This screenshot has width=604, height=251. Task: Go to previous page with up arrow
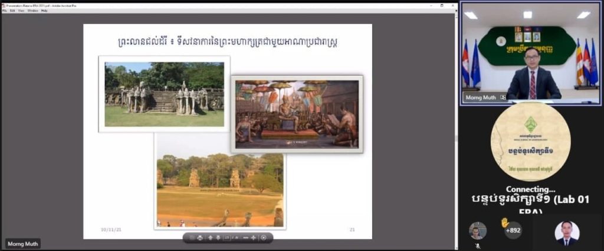pyautogui.click(x=211, y=237)
